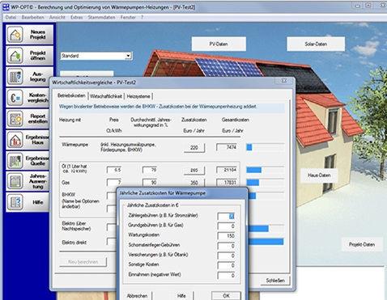
Task: Click the Schornsteinfeger-Gebühren input field
Action: pos(226,246)
